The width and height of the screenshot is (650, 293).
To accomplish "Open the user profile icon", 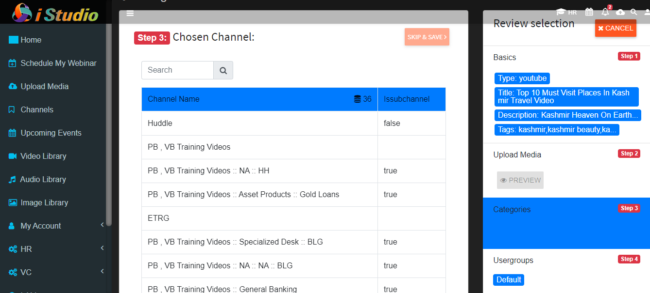I will point(647,12).
